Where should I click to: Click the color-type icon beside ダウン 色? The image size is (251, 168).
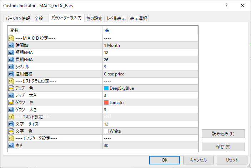click(11, 103)
